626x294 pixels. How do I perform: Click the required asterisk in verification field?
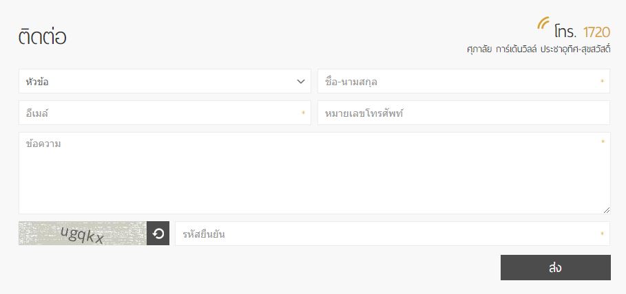click(603, 235)
